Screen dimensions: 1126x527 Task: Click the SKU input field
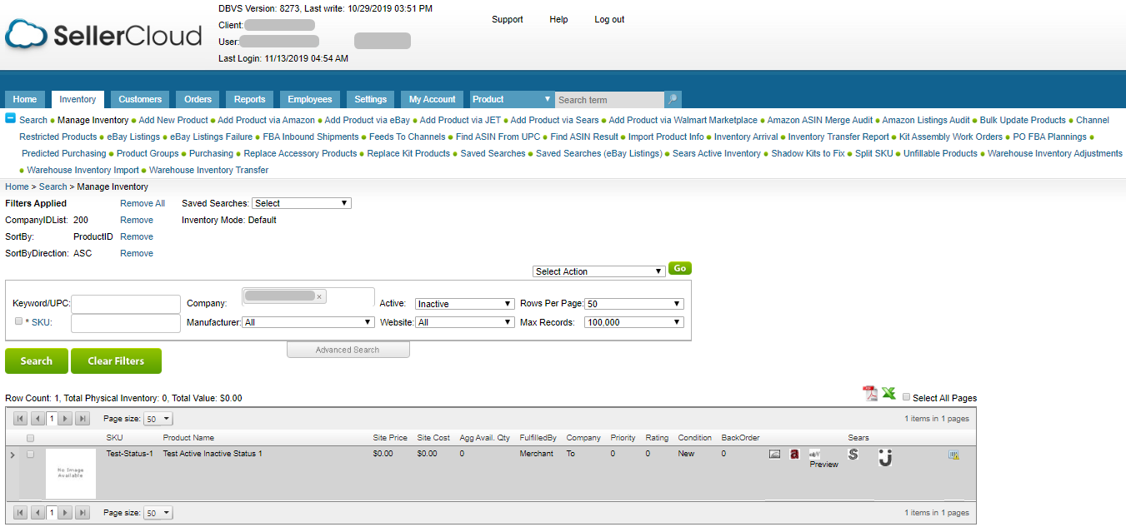(x=126, y=322)
